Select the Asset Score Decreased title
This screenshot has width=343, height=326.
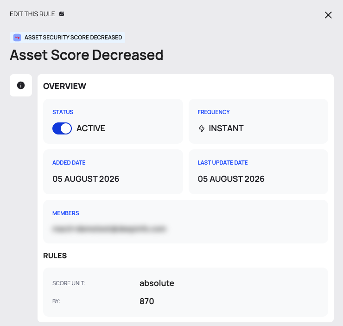(x=86, y=55)
